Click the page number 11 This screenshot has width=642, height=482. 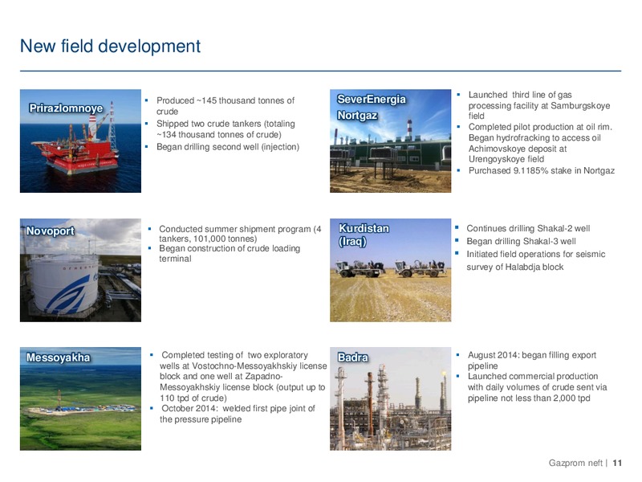(617, 463)
